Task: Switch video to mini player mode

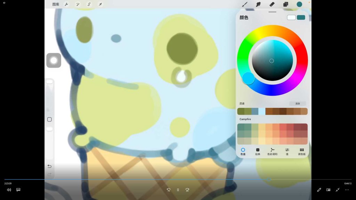Action: coord(328,190)
